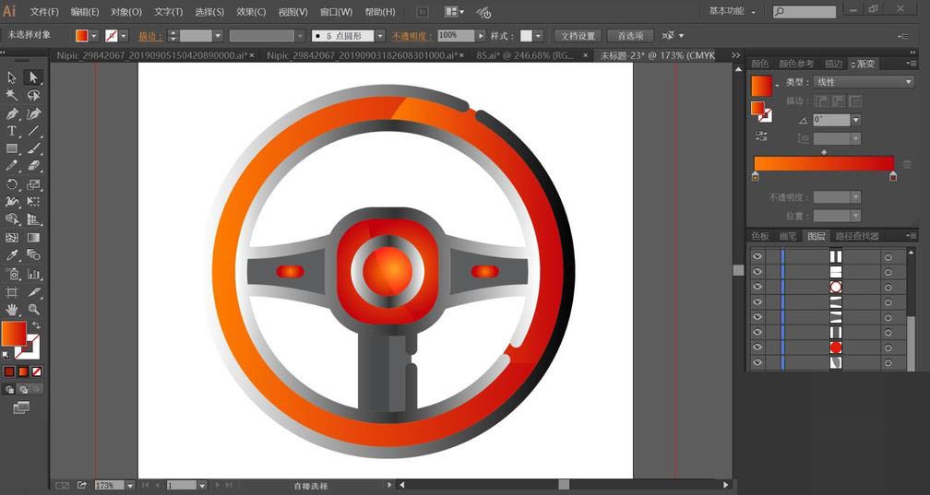
Task: Open the stroke color dropdown in control bar
Action: pos(124,36)
